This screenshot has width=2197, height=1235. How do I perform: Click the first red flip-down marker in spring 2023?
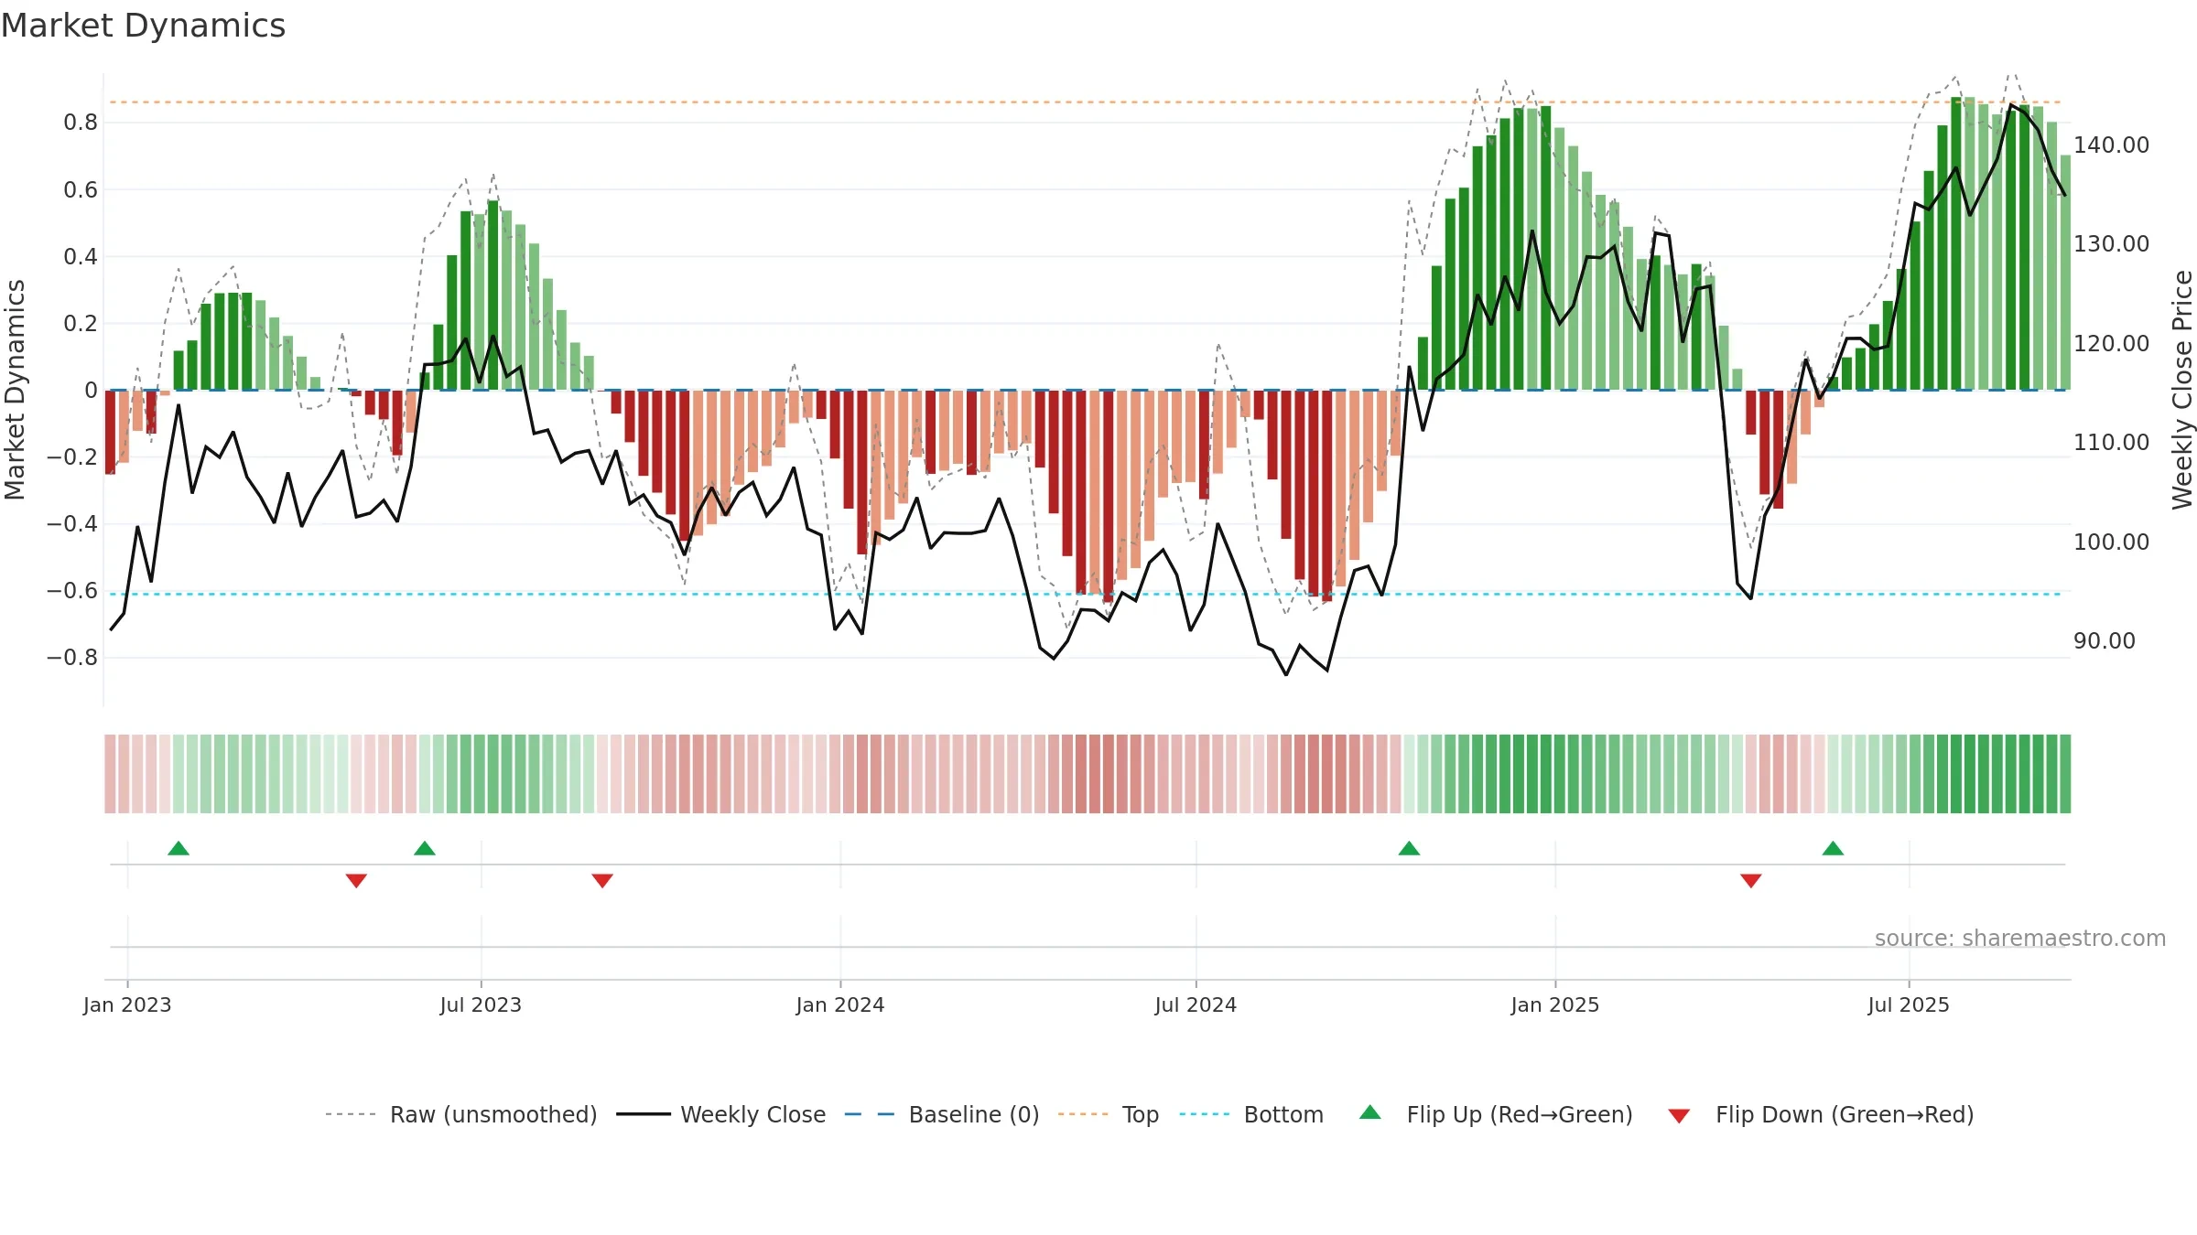(356, 880)
